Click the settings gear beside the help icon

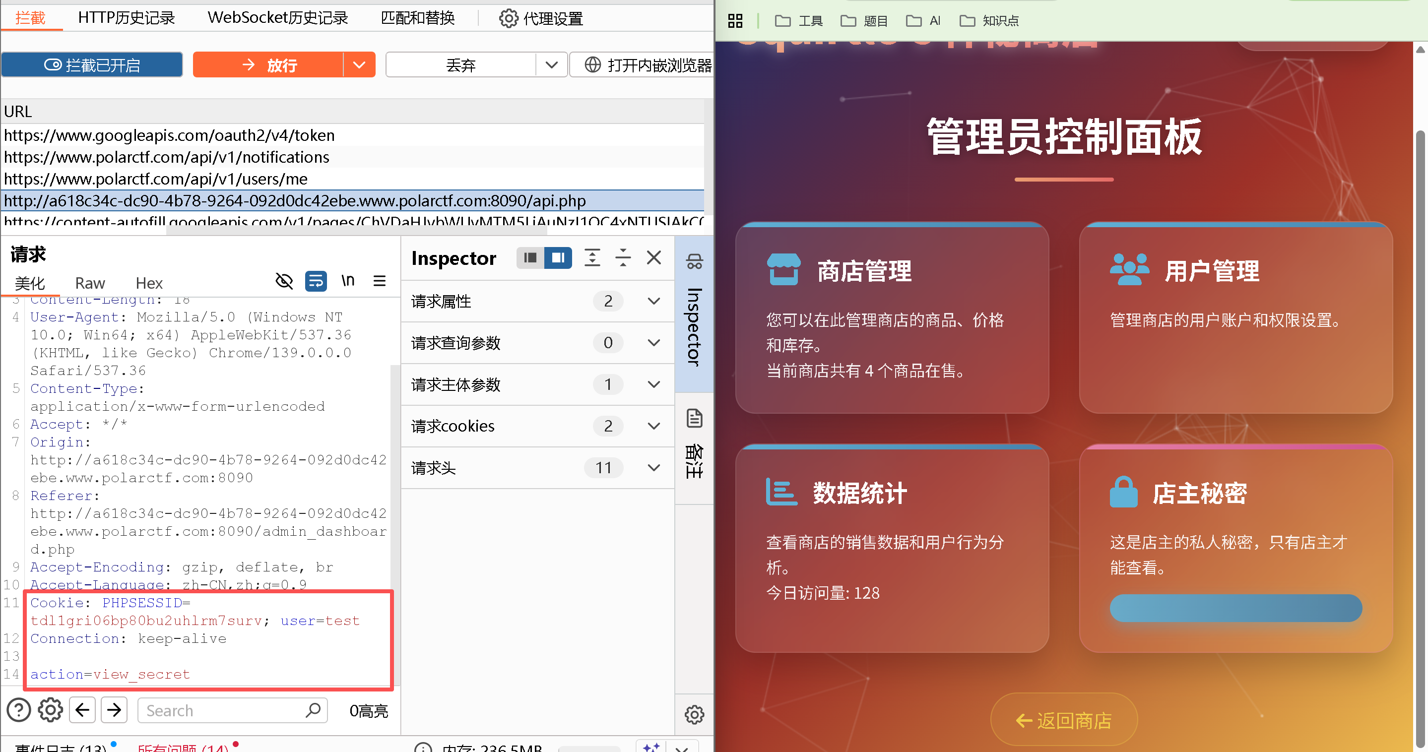click(51, 710)
